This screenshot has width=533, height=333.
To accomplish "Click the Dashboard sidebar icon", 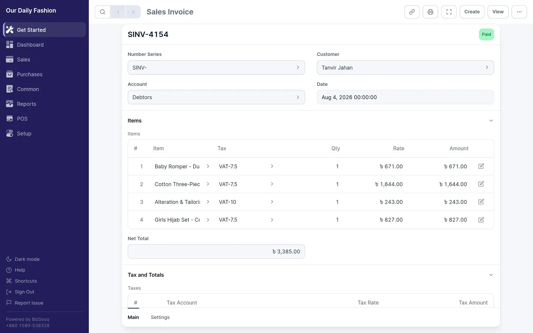I will click(x=10, y=44).
